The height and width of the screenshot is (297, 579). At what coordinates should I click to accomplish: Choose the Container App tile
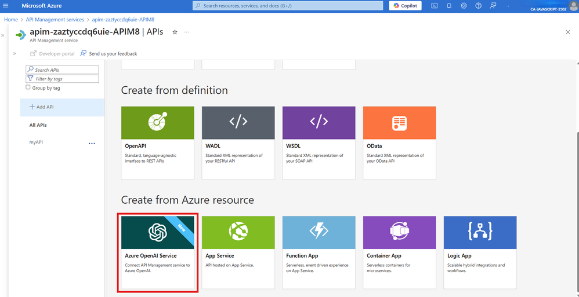tap(399, 252)
